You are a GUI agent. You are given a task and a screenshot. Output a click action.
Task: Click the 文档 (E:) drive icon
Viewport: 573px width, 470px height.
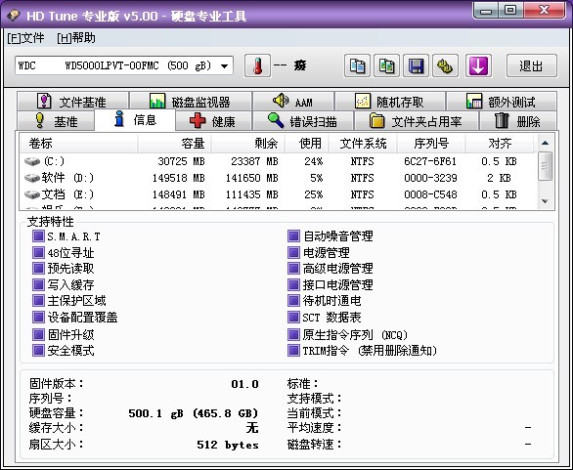32,194
